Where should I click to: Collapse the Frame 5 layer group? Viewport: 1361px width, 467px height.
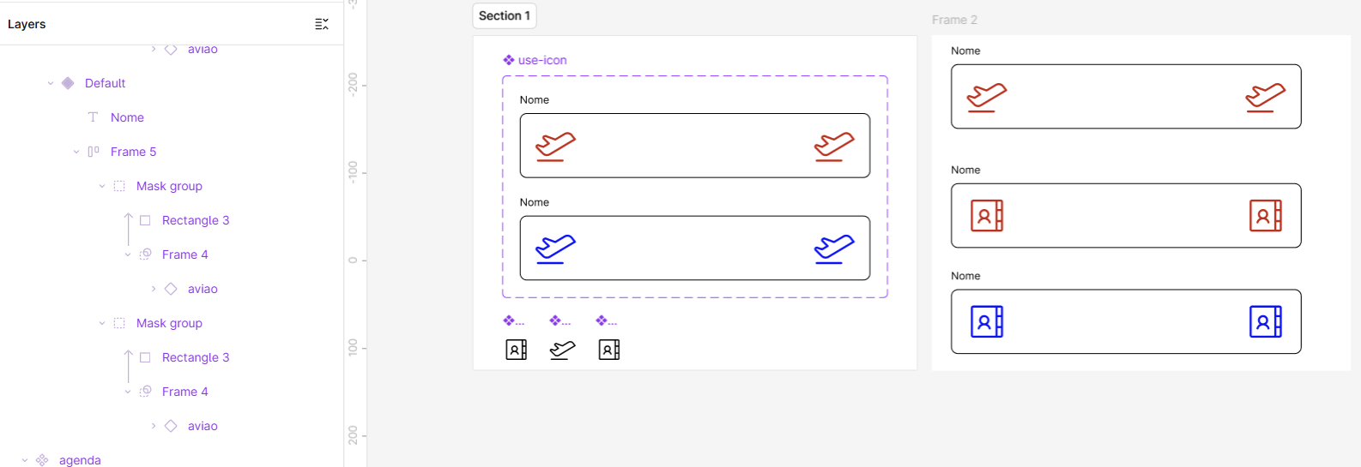point(76,152)
